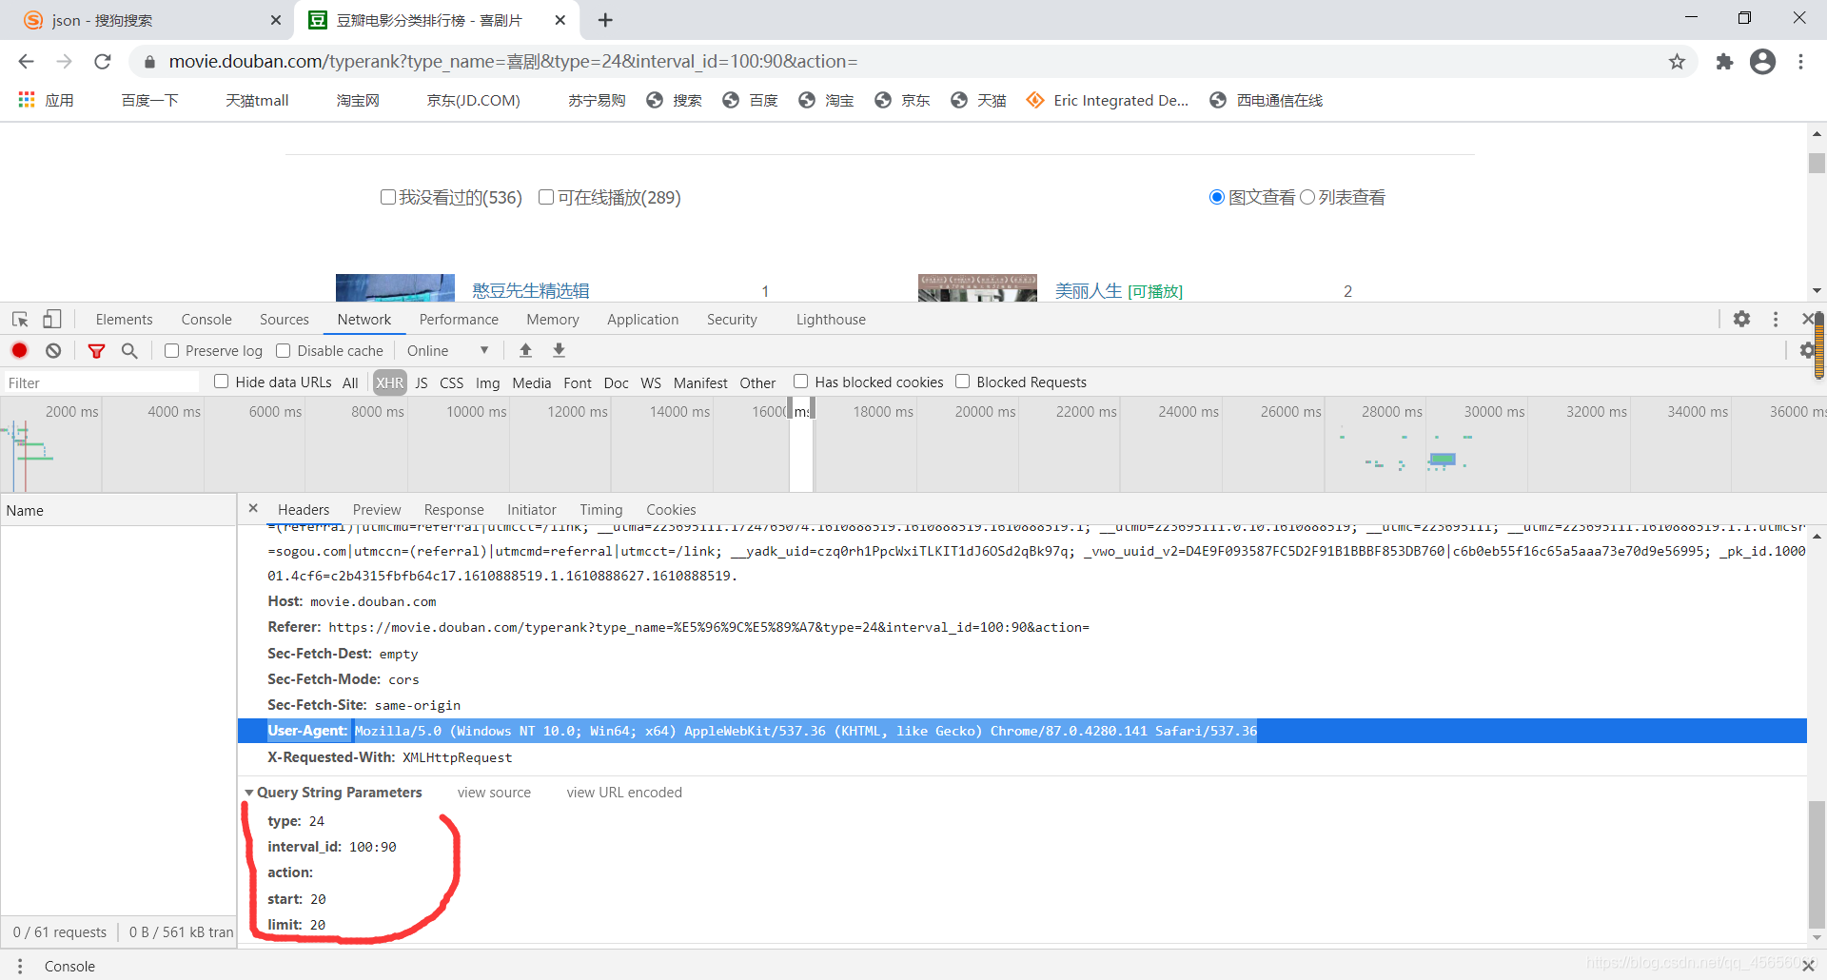
Task: Select the 列表查看 radio option
Action: (1307, 197)
